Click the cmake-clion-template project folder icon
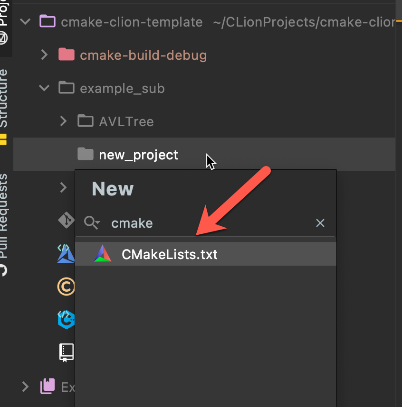The image size is (402, 407). pyautogui.click(x=48, y=21)
